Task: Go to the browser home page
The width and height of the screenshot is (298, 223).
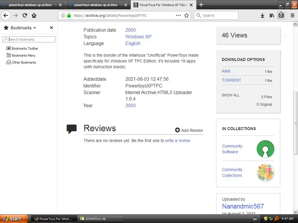Action: 34,15
